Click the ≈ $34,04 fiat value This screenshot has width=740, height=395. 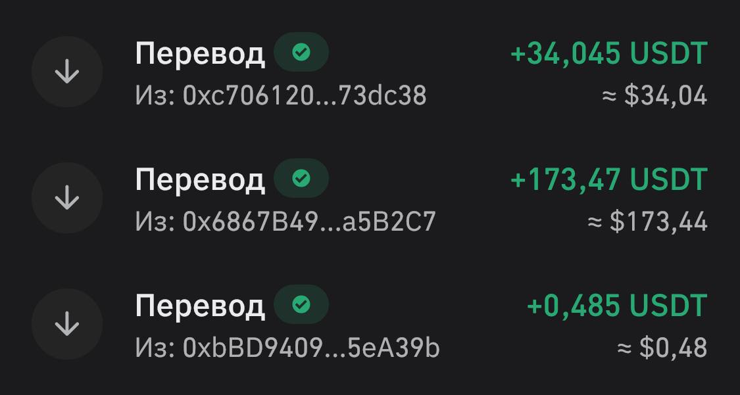coord(654,96)
